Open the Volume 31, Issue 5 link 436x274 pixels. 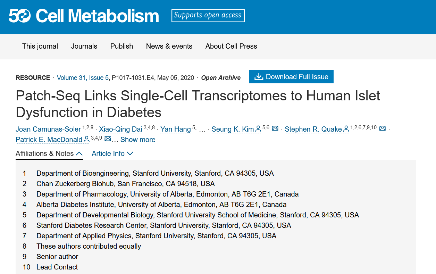(x=83, y=78)
